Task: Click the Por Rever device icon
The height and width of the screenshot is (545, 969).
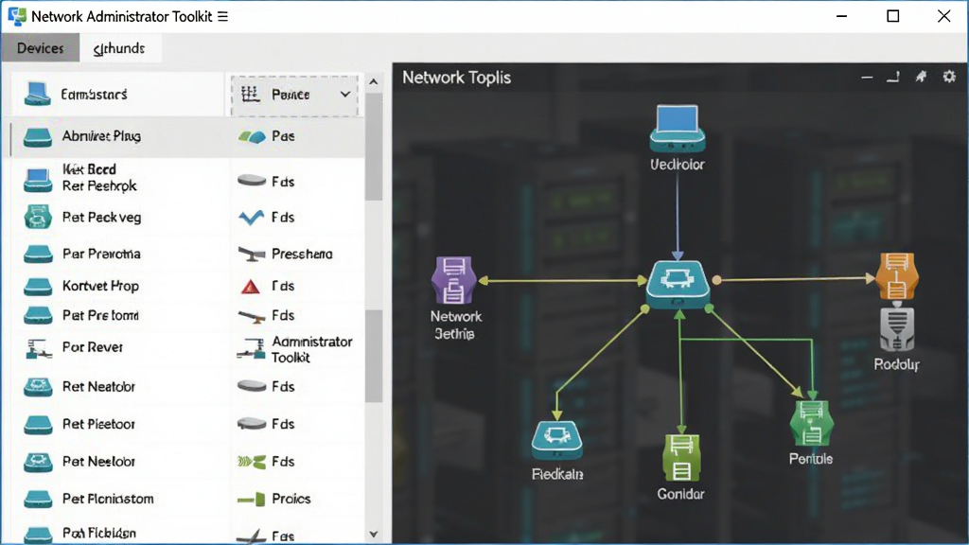Action: point(38,348)
